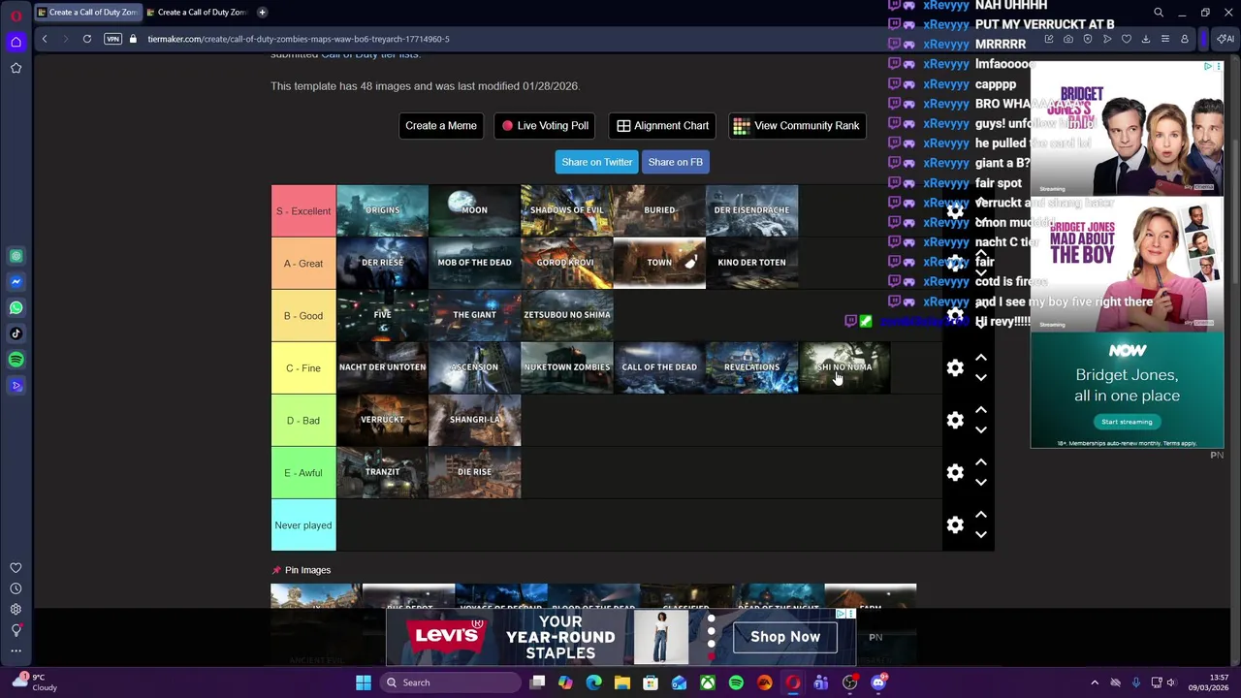Viewport: 1241px width, 698px height.
Task: Select the A - Great tier label
Action: (x=303, y=264)
